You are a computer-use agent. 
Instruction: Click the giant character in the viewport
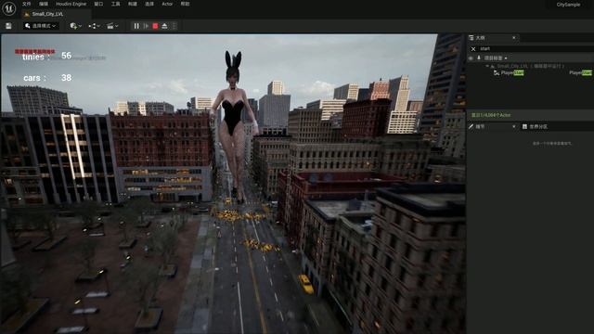[x=234, y=125]
